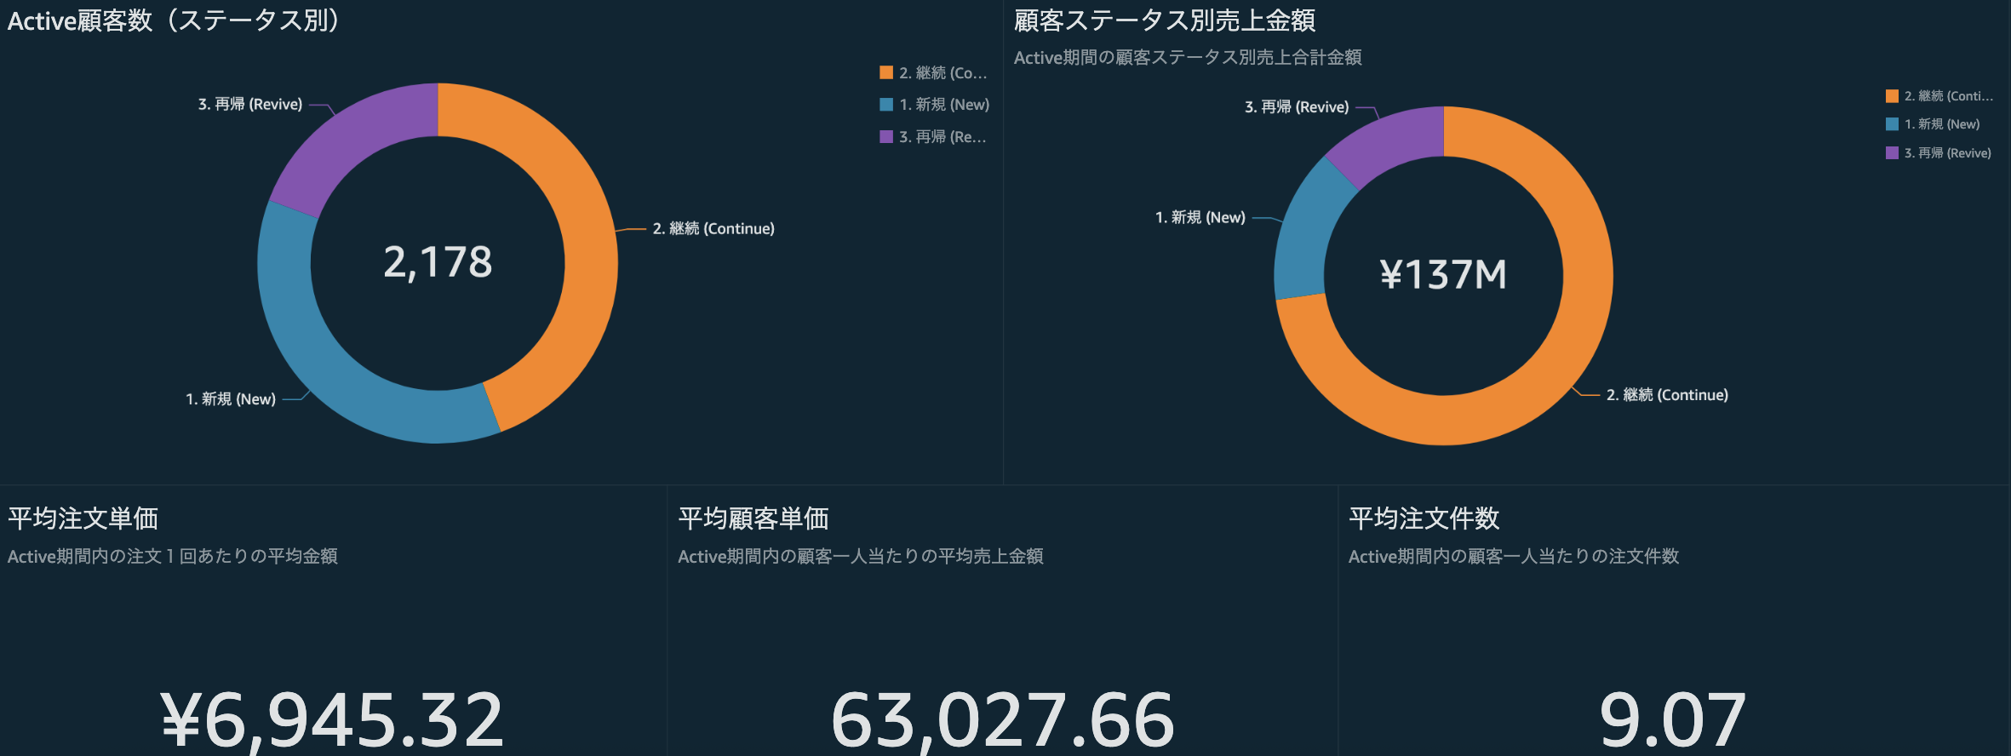Click the 平均顧客単価 panel title
The width and height of the screenshot is (2011, 756).
click(x=753, y=518)
